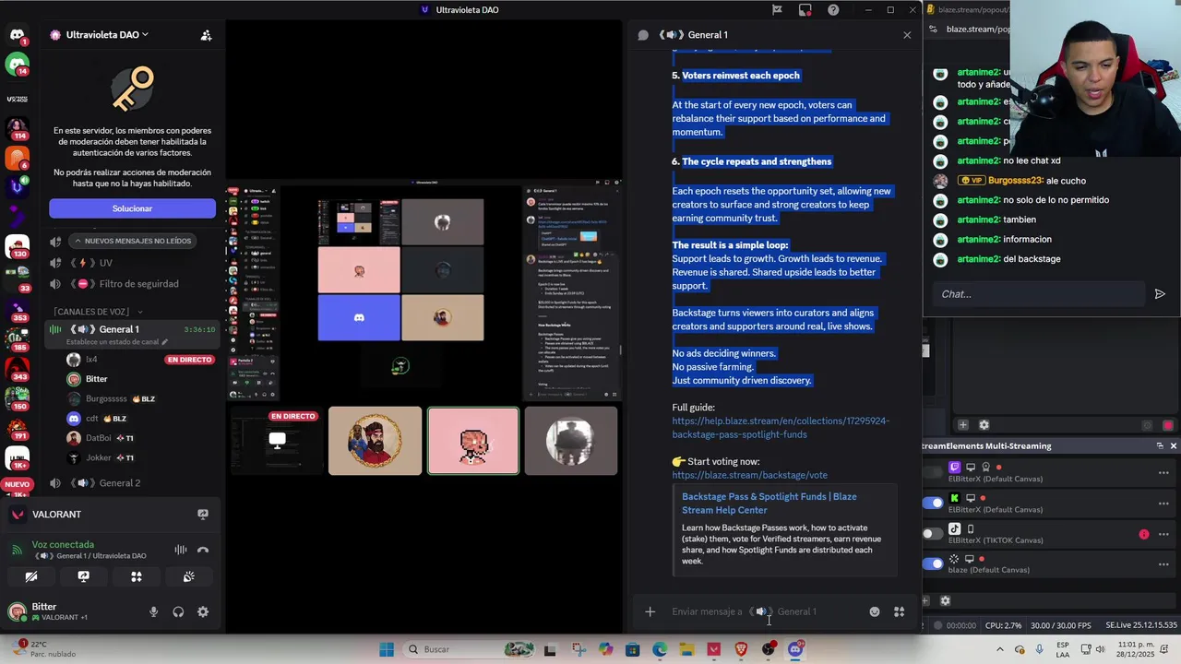Enable the Twitch ElBitterX stream toggle
The width and height of the screenshot is (1181, 664).
coord(933,473)
